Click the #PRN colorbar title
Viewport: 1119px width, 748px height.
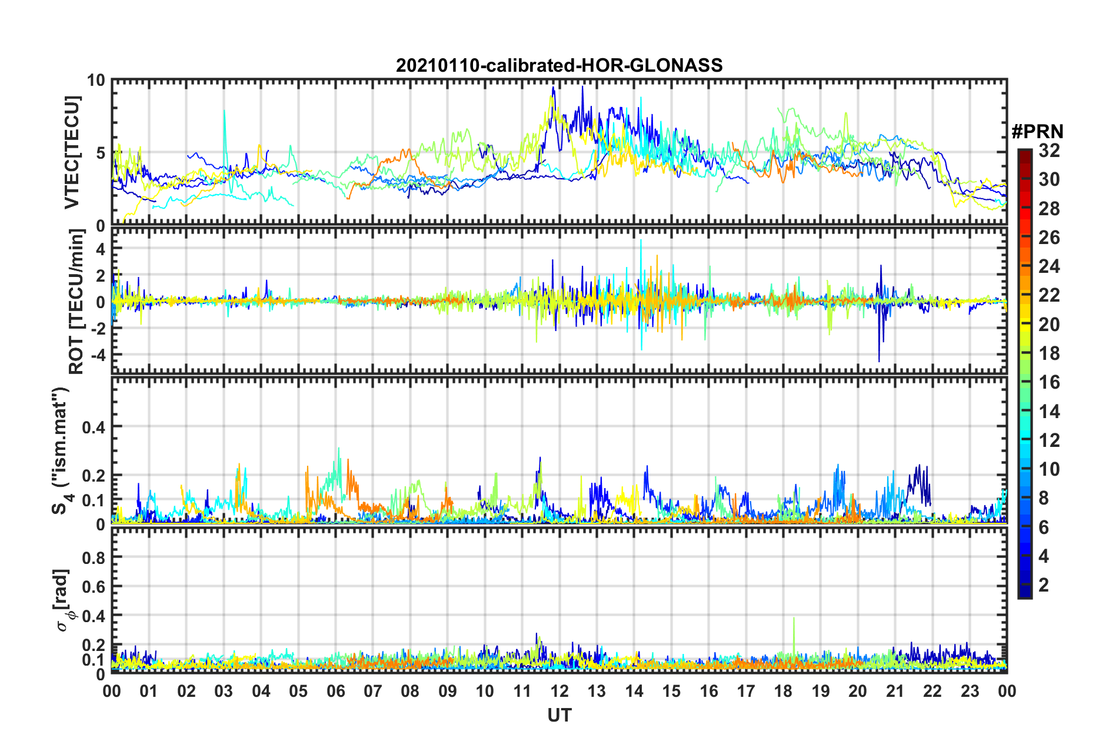[1037, 132]
